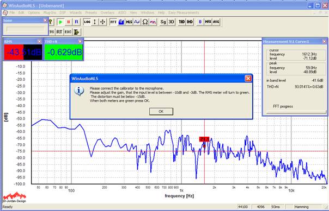Switch to the 3D waterfall view icon
329x211 pixels.
tap(172, 22)
